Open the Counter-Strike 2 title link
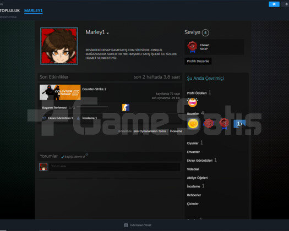Image resolution: width=289 pixels, height=231 pixels. [94, 89]
